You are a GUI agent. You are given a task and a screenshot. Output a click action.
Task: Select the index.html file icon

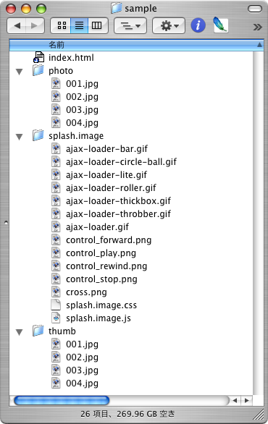tap(39, 57)
